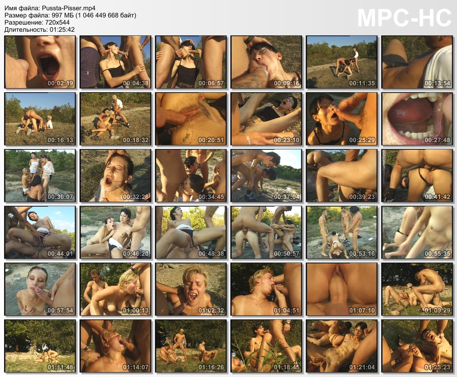
Task: Choose the frame labeled 00:16:13
Action: pyautogui.click(x=40, y=119)
